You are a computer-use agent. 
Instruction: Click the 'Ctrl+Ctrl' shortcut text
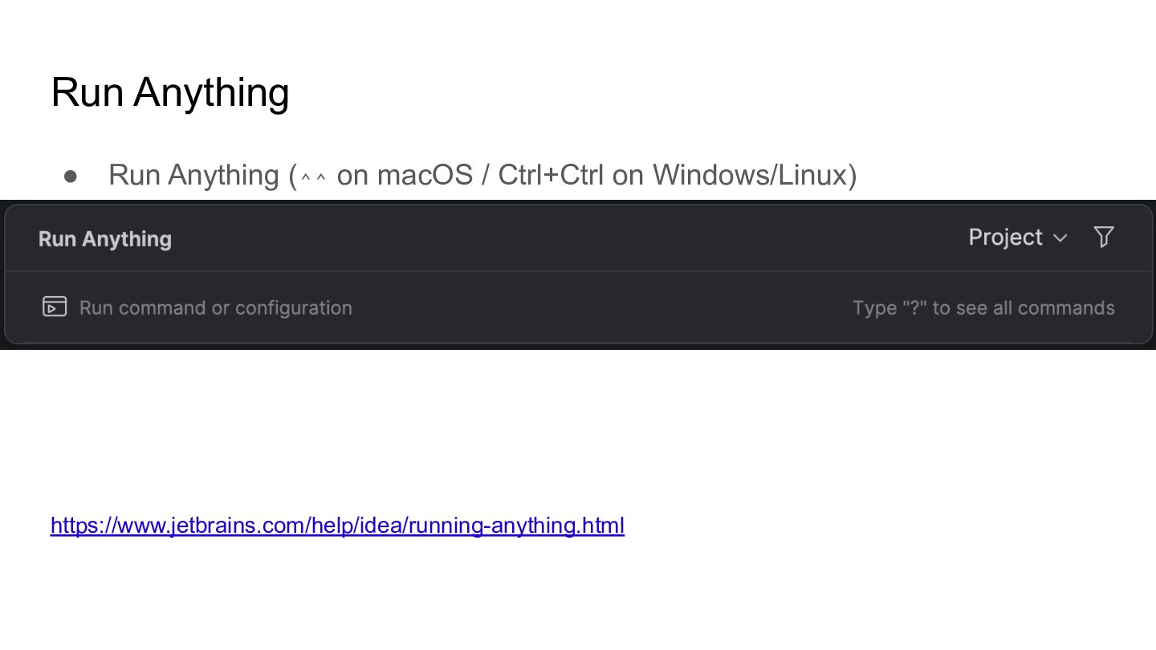pyautogui.click(x=550, y=175)
